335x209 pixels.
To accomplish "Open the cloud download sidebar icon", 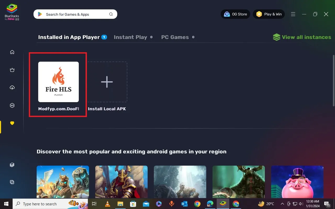I will [12, 88].
